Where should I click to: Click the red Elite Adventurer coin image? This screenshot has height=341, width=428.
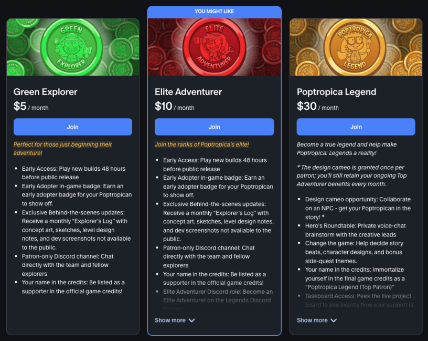215,47
